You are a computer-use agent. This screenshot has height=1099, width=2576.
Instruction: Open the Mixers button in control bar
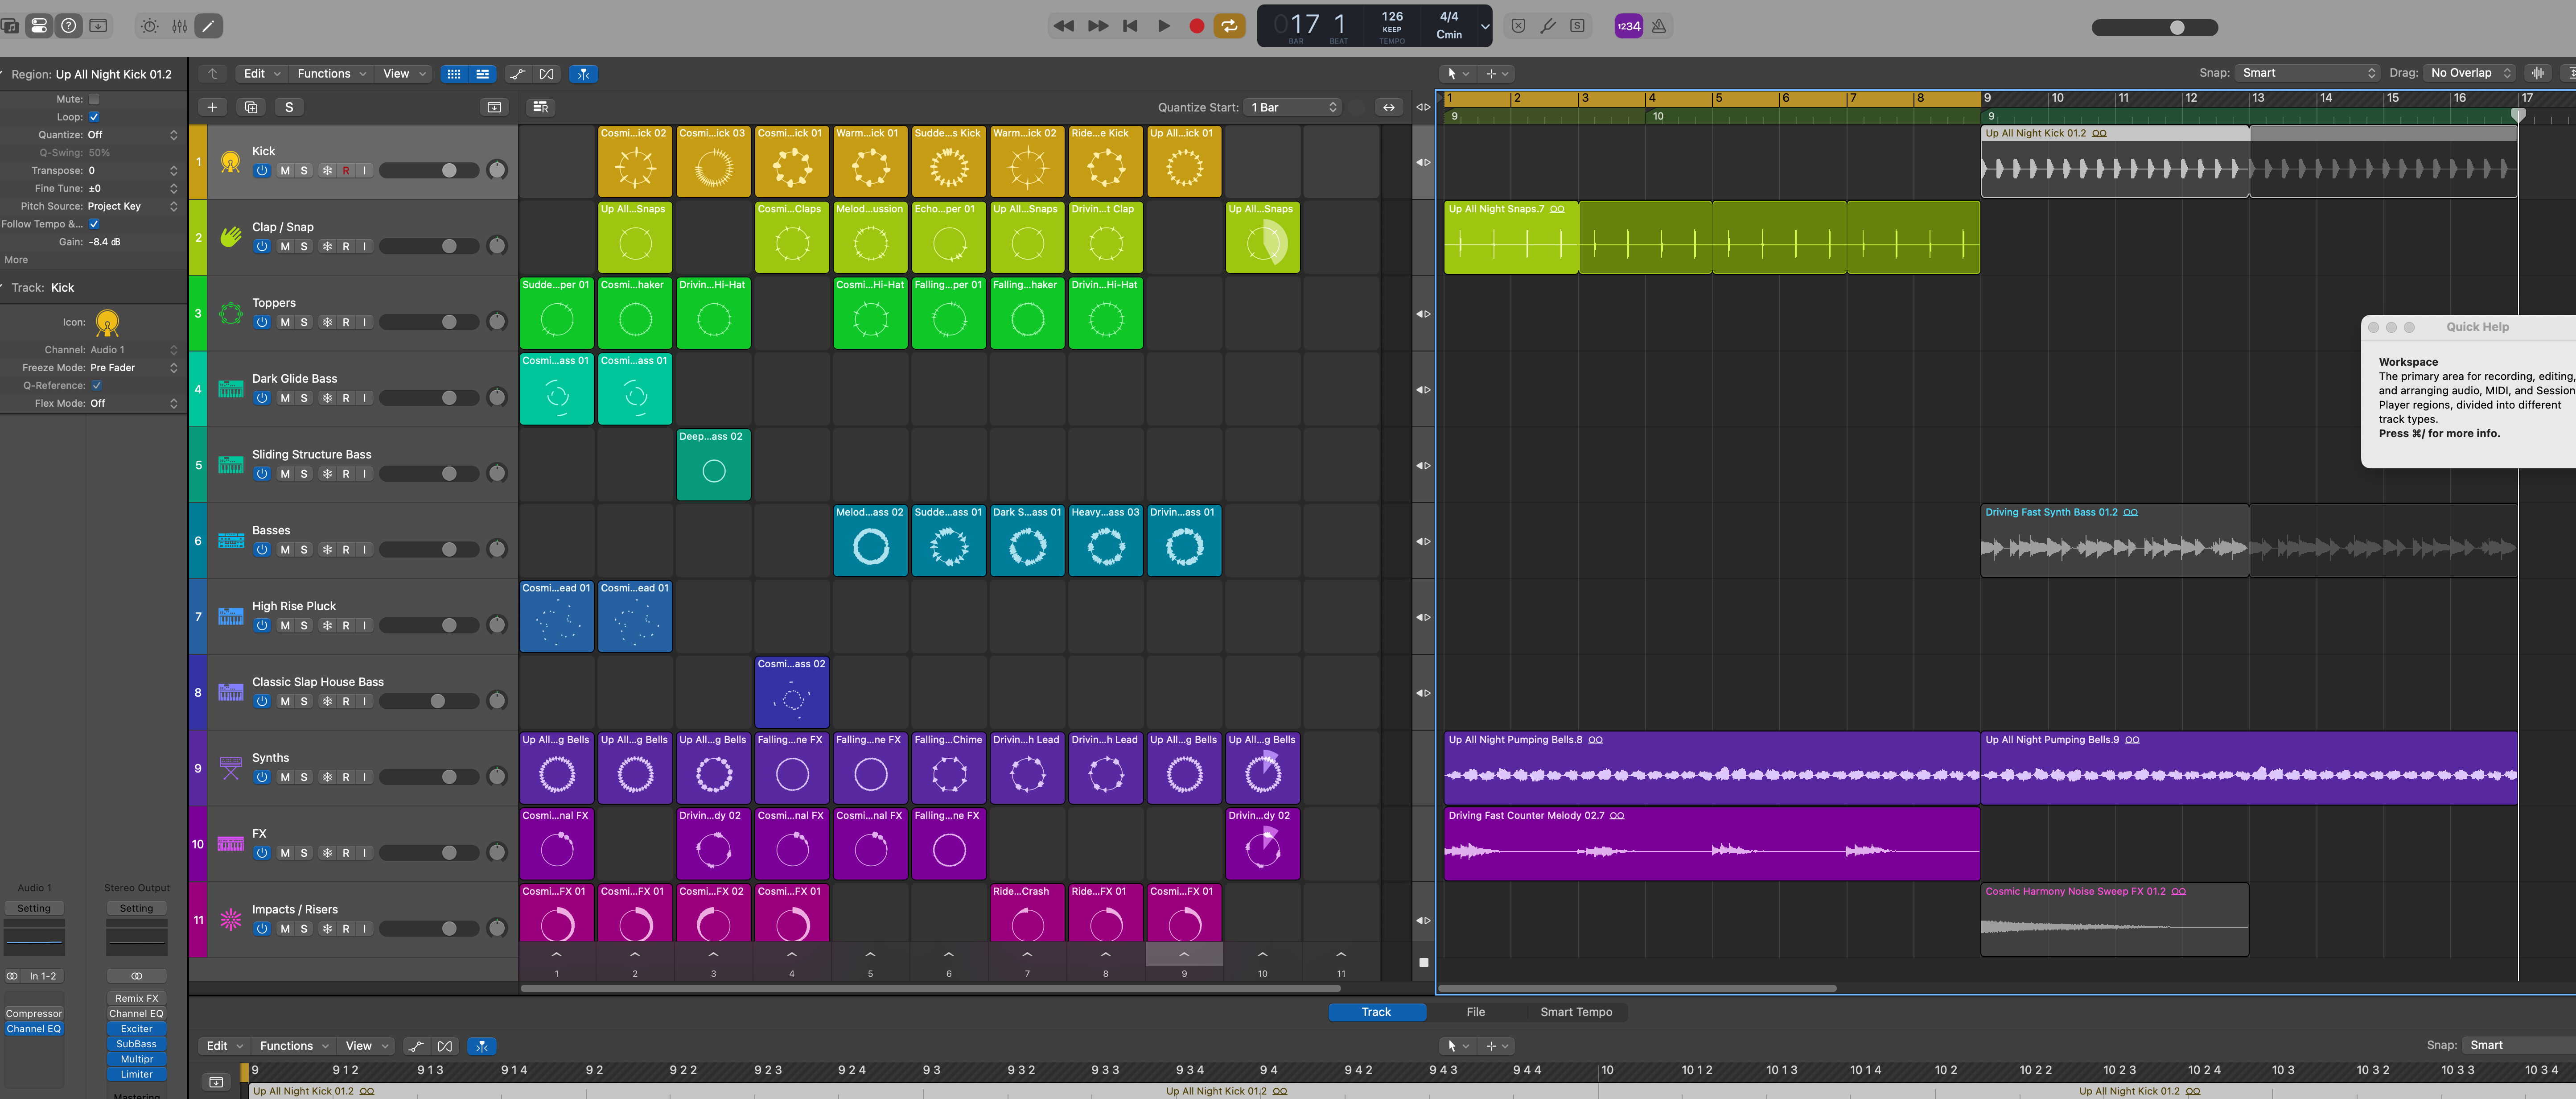(179, 26)
